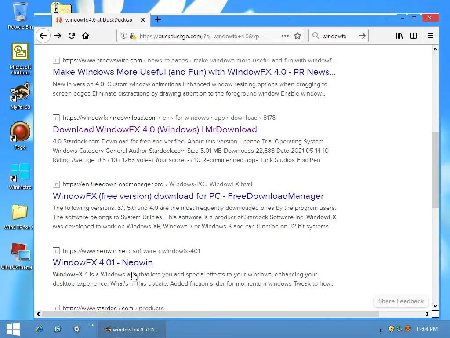Click the forward navigation arrow
The image size is (450, 338).
click(58, 36)
